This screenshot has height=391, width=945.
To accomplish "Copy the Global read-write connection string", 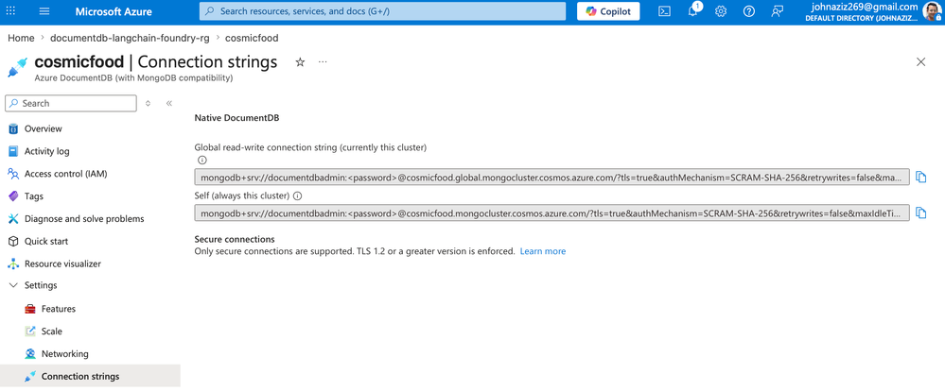I will point(921,177).
